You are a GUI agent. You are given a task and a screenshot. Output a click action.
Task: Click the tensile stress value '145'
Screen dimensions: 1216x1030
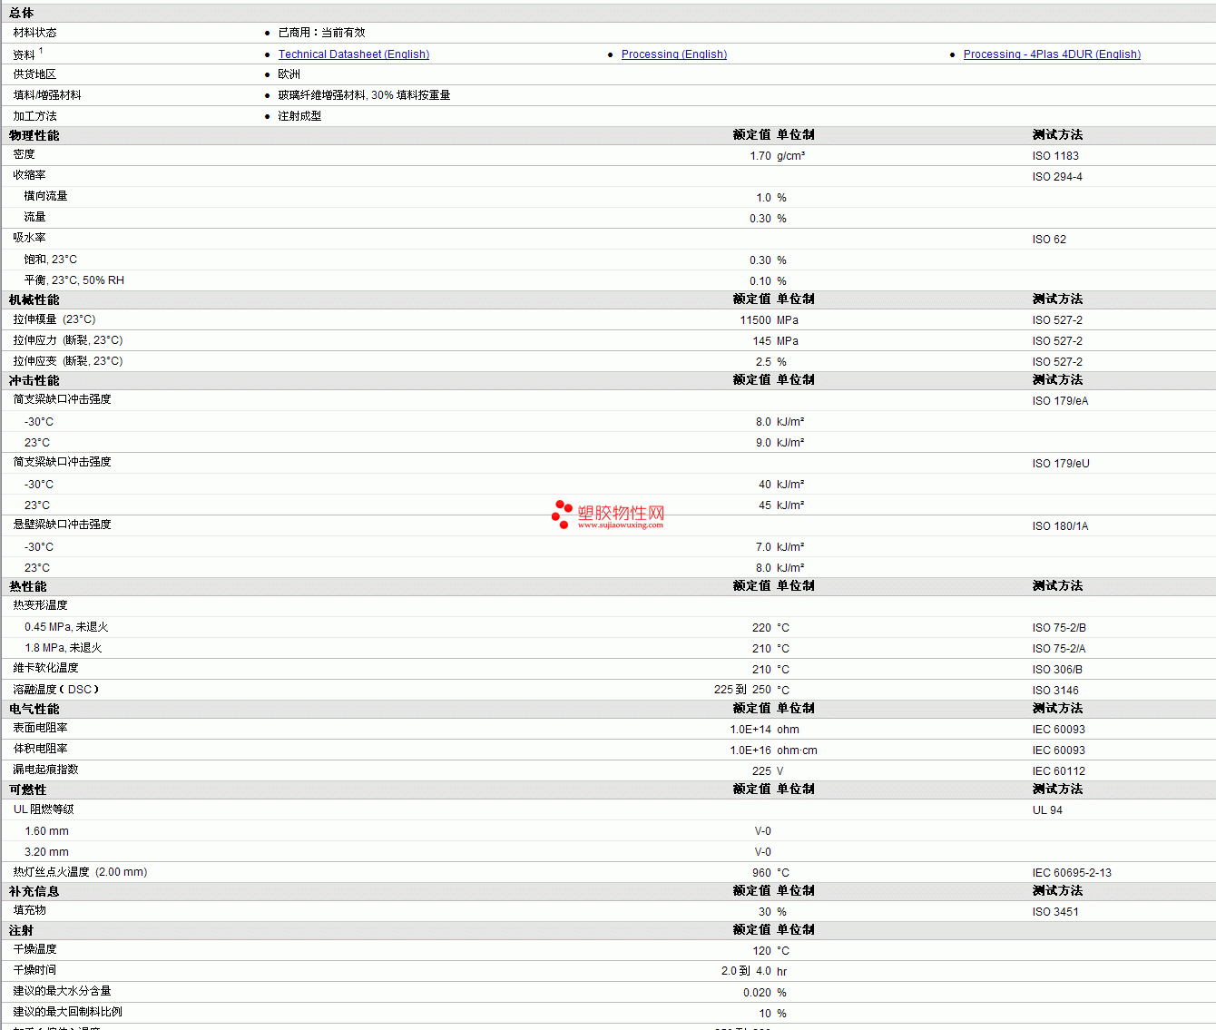(761, 341)
